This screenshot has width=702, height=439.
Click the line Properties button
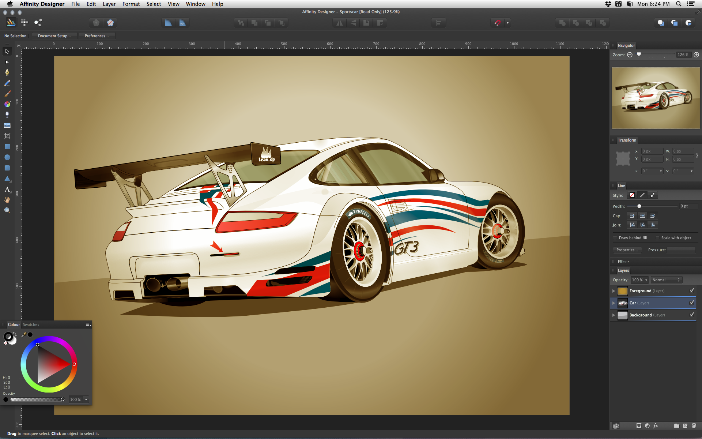click(627, 250)
